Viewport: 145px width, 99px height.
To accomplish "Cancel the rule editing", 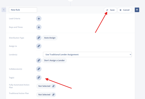I will point(125,10).
